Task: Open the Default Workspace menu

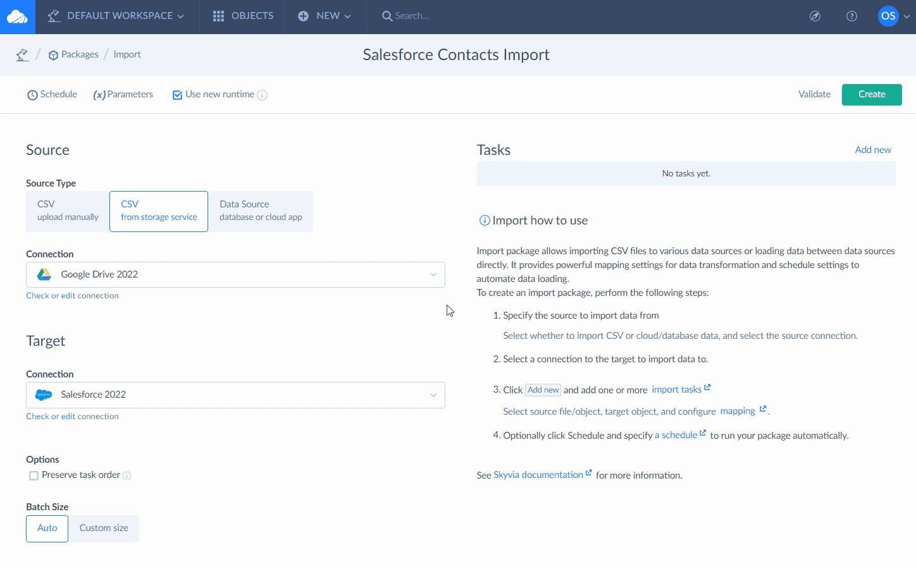Action: 116,16
